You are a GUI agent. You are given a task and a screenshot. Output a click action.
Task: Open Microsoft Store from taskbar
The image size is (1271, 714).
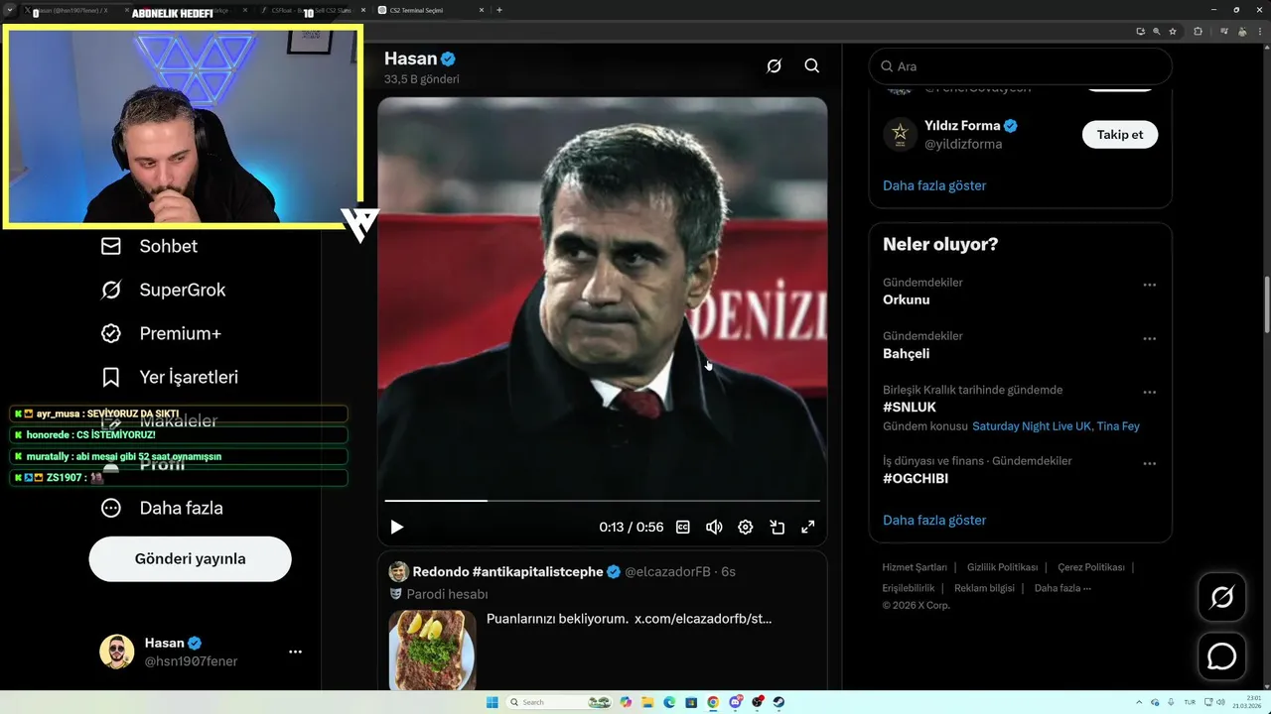690,702
